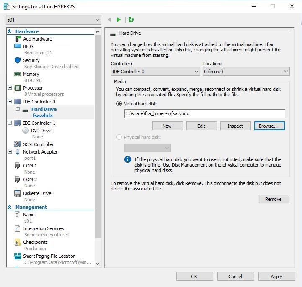Click OK to confirm settings
The image size is (302, 287).
point(194,277)
